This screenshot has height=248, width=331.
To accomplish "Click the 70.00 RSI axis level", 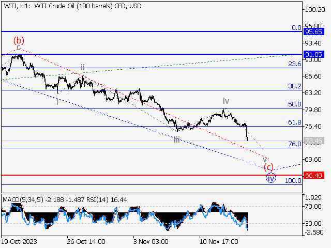I will coord(313,207).
